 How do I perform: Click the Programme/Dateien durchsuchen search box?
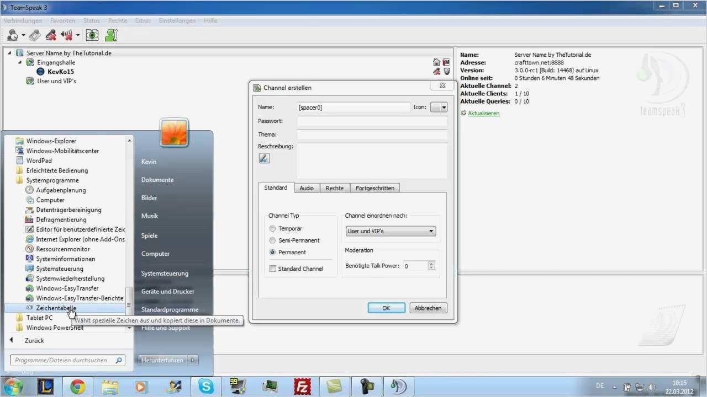pyautogui.click(x=67, y=361)
